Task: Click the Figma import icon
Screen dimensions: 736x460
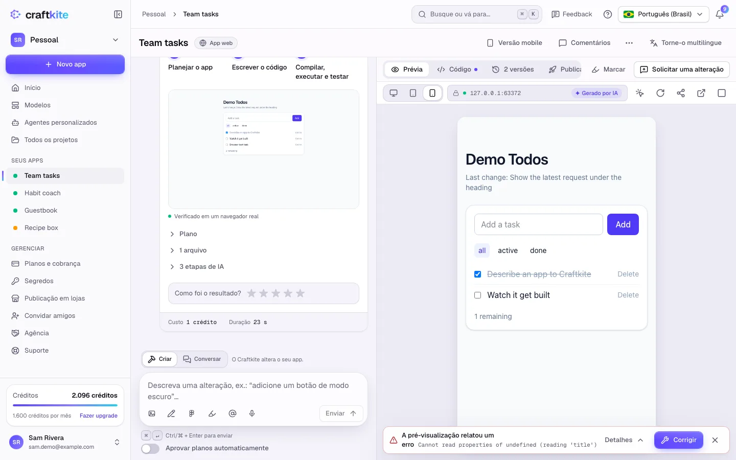Action: click(192, 413)
